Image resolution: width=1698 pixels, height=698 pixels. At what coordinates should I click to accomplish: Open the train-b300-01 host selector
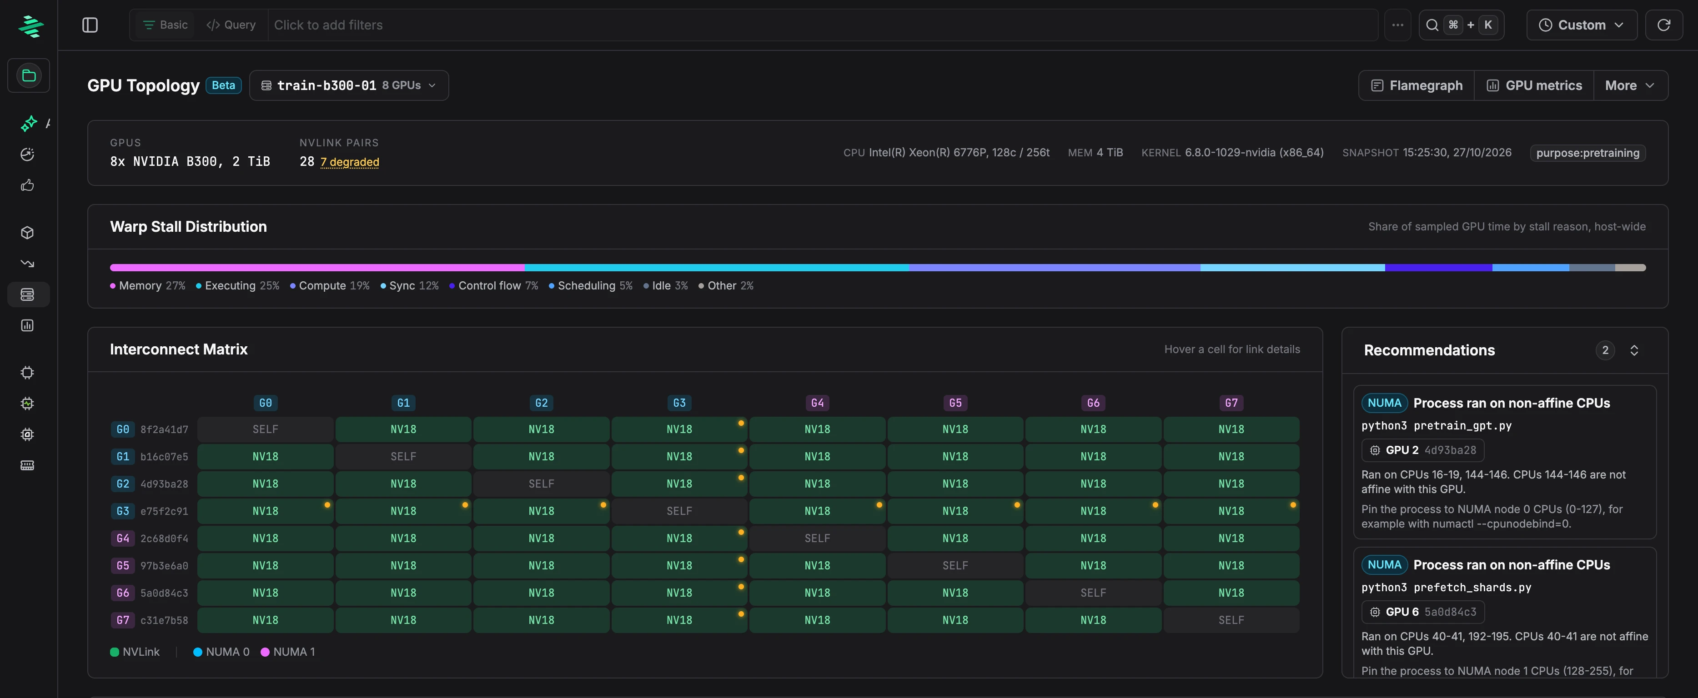point(349,85)
